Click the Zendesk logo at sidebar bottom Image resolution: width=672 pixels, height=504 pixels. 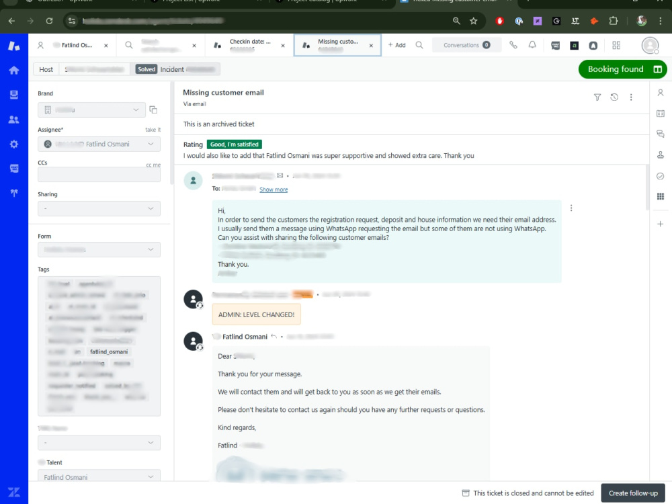point(13,492)
